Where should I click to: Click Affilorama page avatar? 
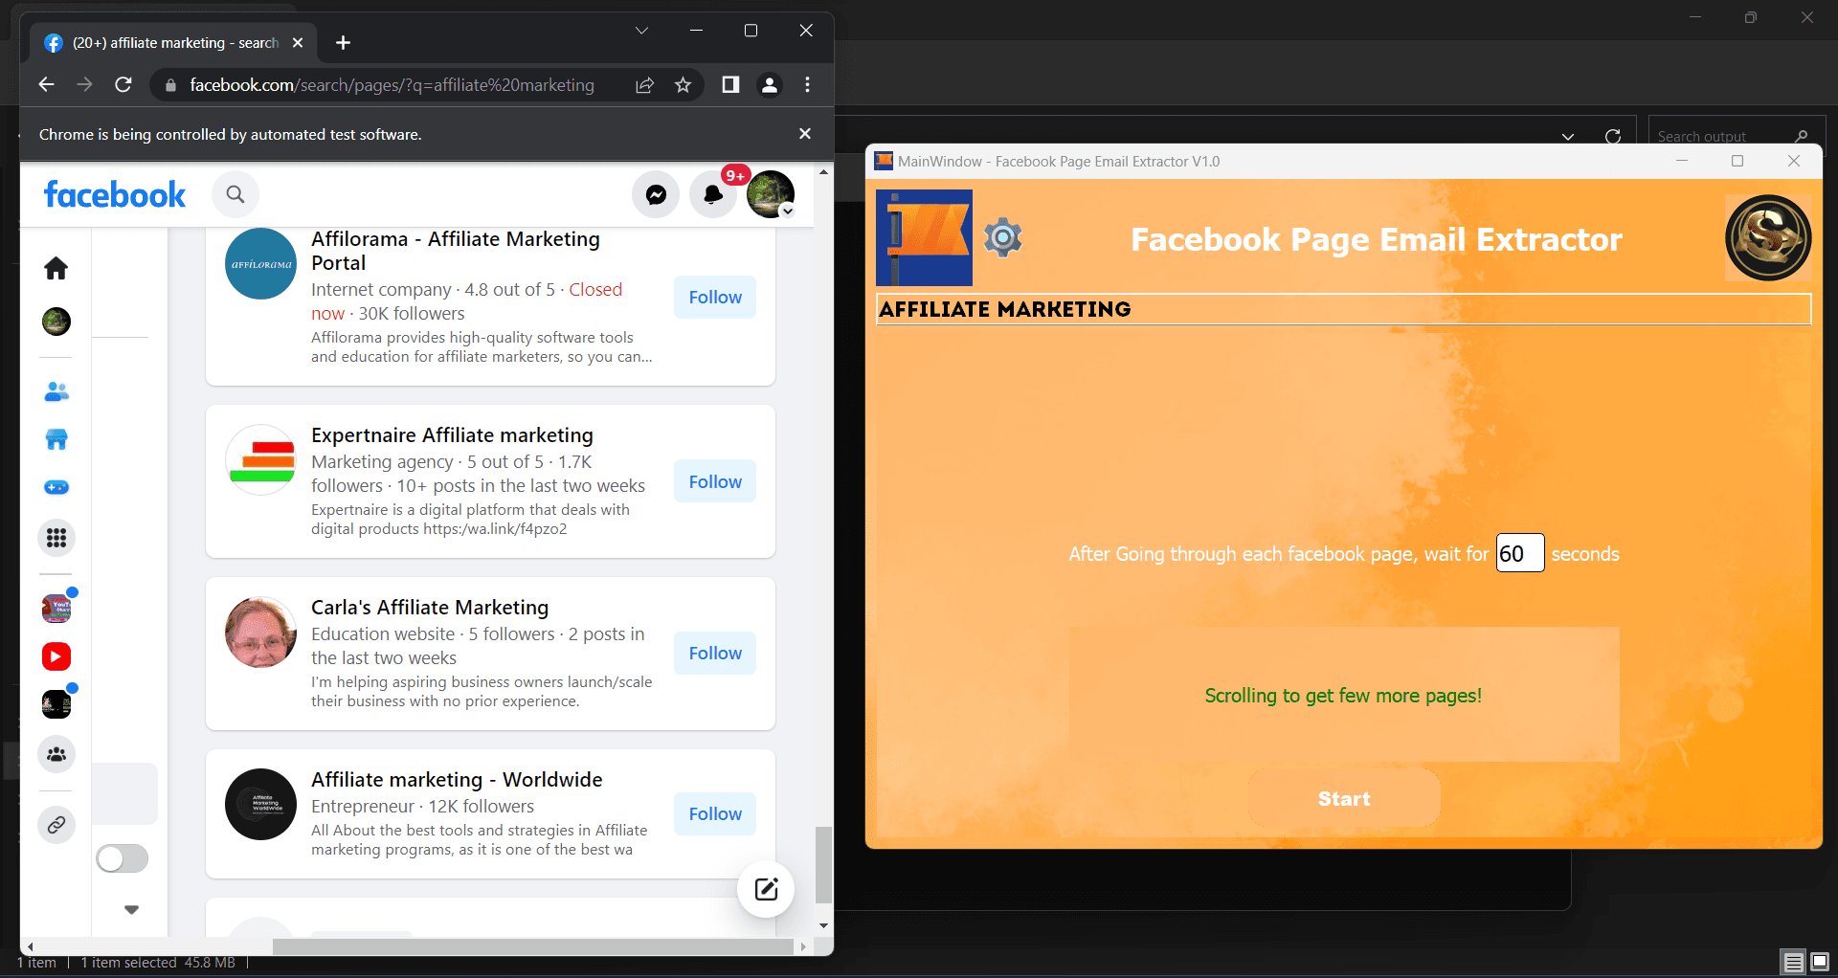click(260, 263)
